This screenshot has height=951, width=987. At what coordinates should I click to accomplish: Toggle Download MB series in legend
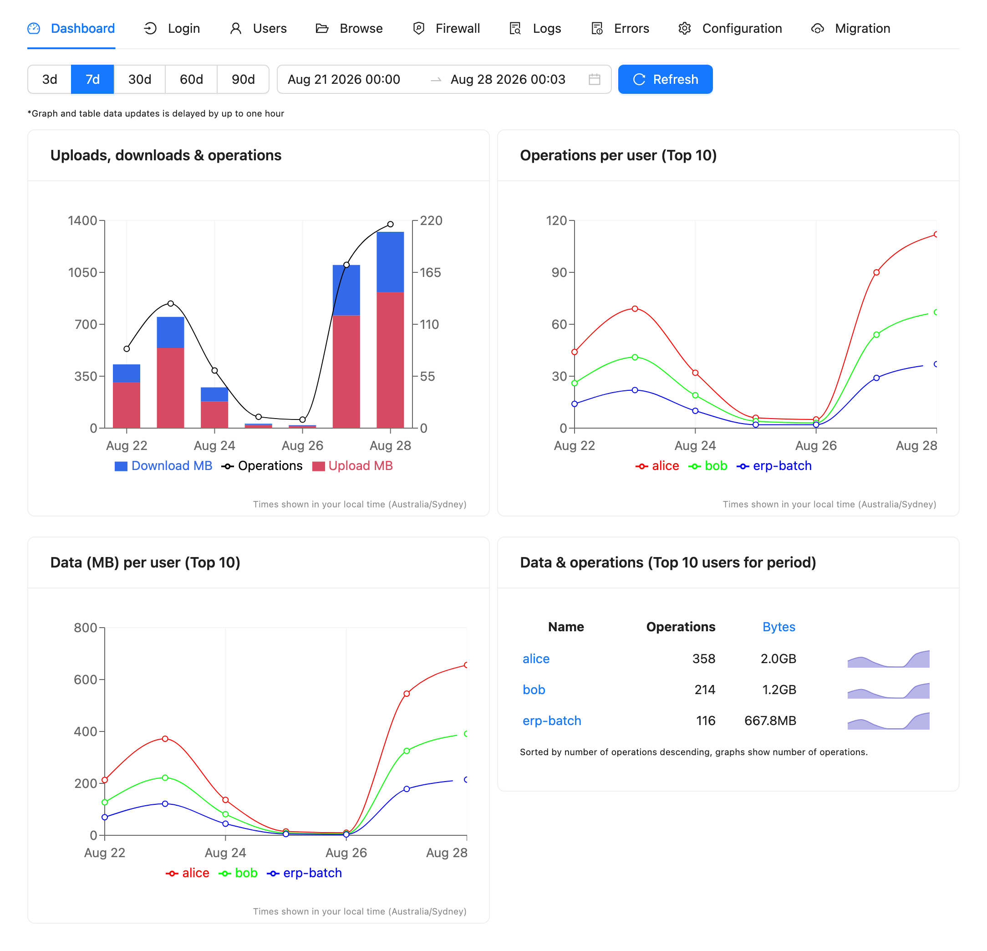[163, 465]
